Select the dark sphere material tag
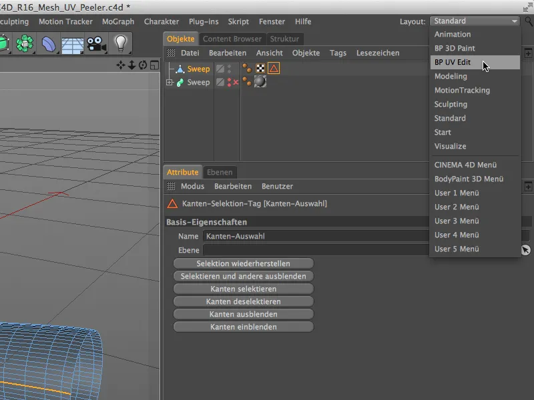The image size is (534, 400). 260,81
